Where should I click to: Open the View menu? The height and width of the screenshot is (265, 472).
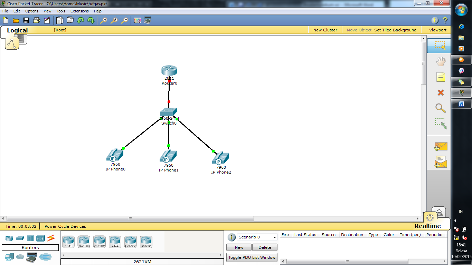(x=47, y=11)
